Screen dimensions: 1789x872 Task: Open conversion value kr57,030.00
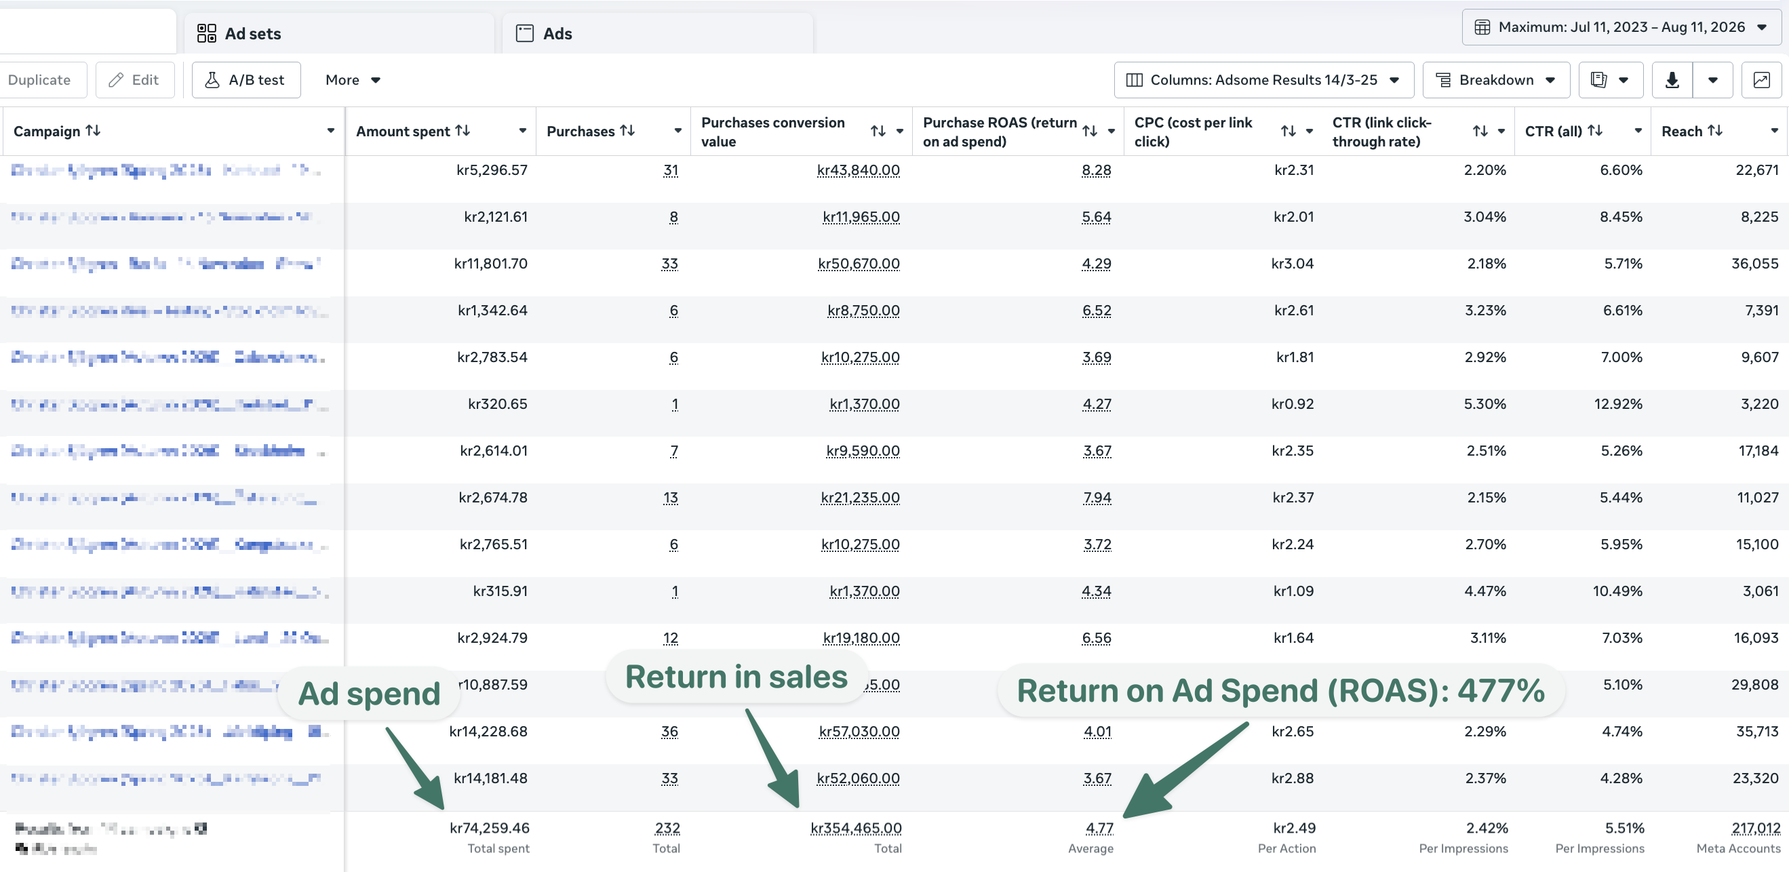(x=859, y=732)
